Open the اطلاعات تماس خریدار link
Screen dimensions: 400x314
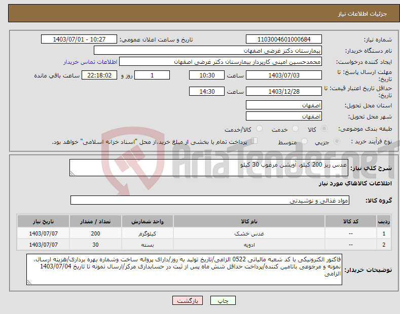[90, 62]
